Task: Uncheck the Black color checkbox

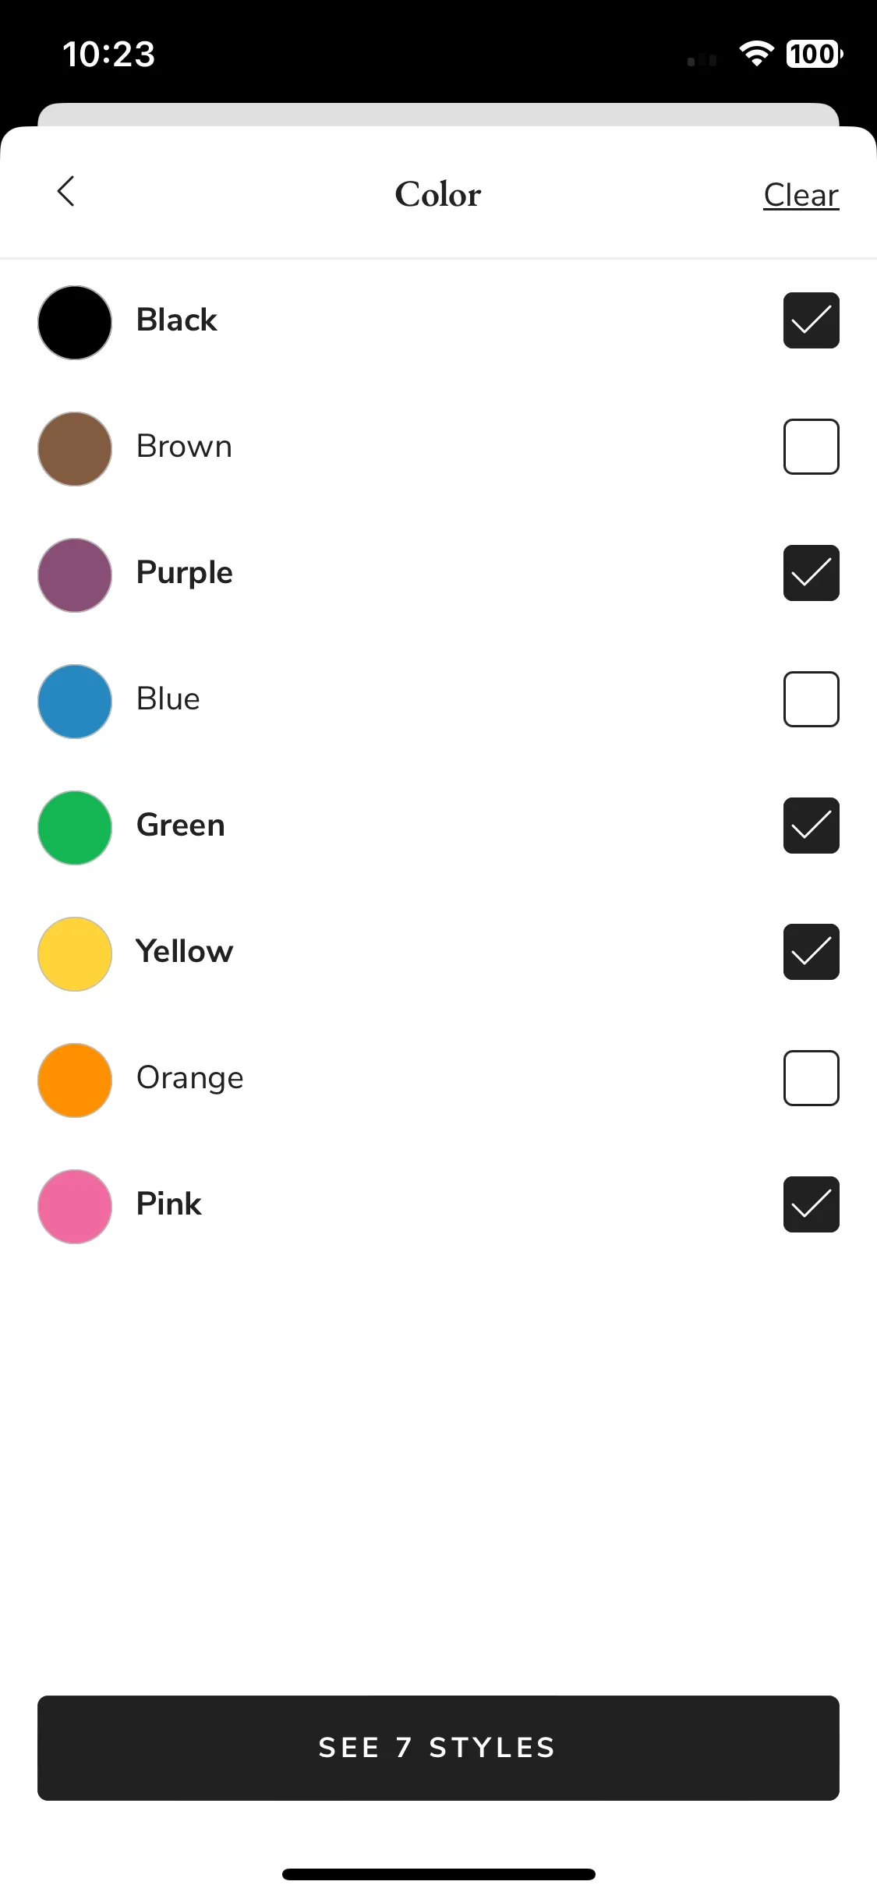Action: pos(811,320)
